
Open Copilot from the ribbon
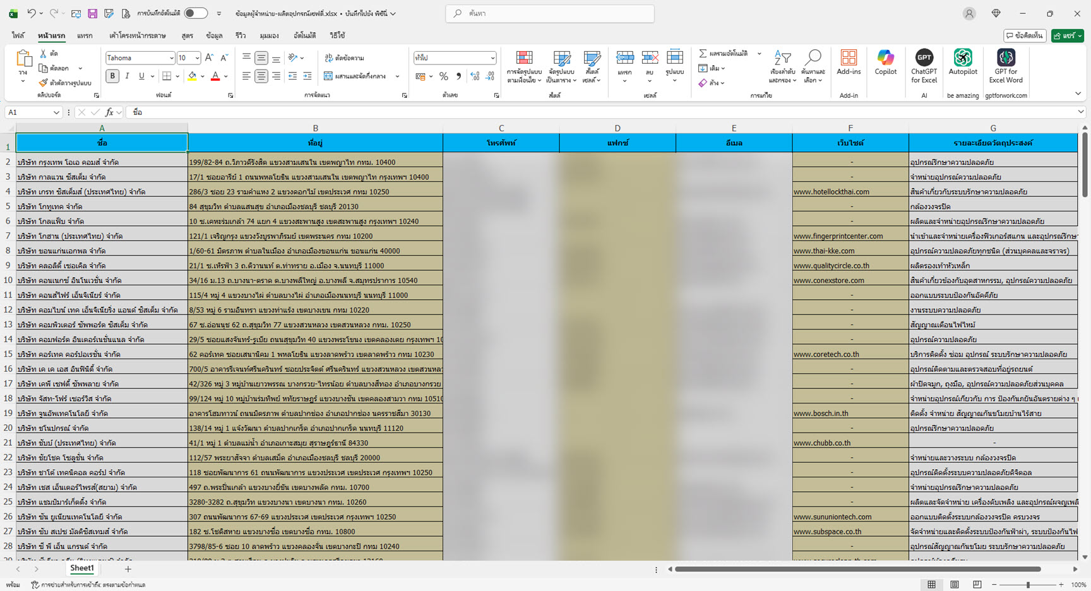[x=885, y=63]
